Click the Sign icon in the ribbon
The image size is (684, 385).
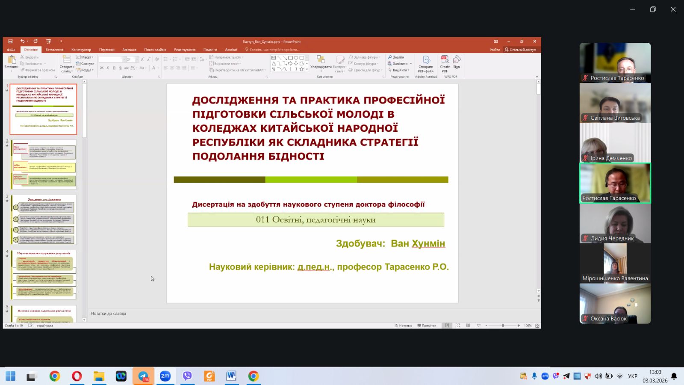coord(457,62)
